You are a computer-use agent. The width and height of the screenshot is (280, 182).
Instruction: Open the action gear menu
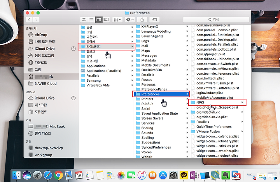coord(130,19)
